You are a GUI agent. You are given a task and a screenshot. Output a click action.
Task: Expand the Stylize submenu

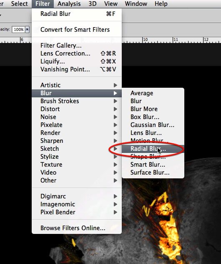(x=77, y=157)
